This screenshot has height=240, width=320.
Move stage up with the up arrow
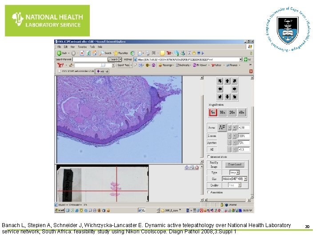(x=227, y=81)
